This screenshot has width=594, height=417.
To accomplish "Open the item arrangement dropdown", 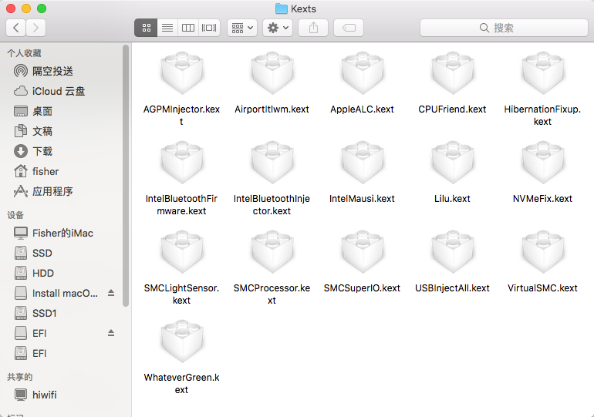I will (x=242, y=28).
